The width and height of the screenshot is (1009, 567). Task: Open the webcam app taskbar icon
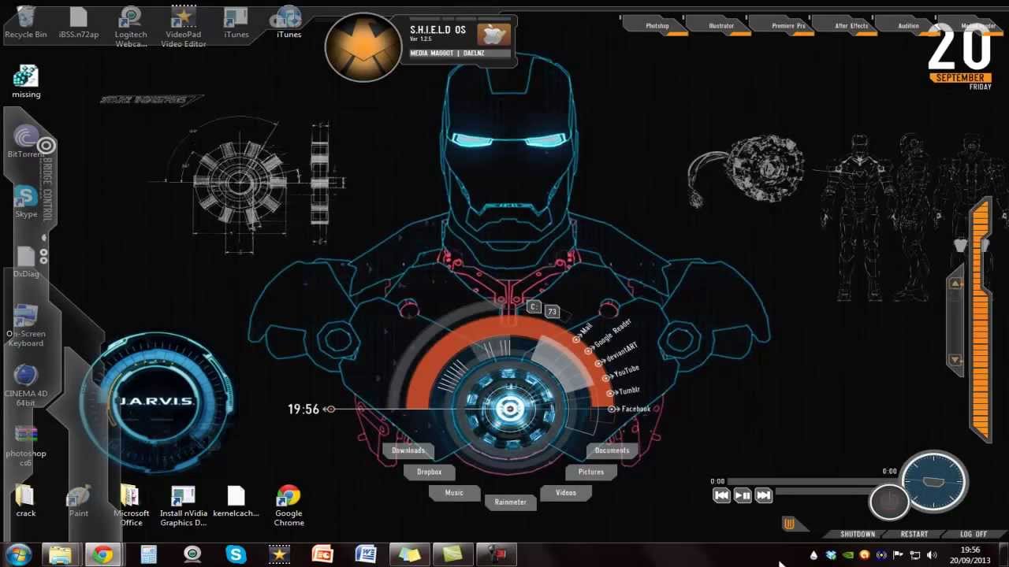click(x=192, y=554)
